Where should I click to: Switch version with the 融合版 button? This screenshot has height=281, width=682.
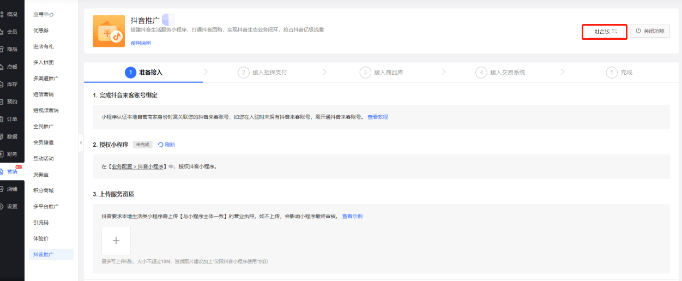click(x=605, y=32)
